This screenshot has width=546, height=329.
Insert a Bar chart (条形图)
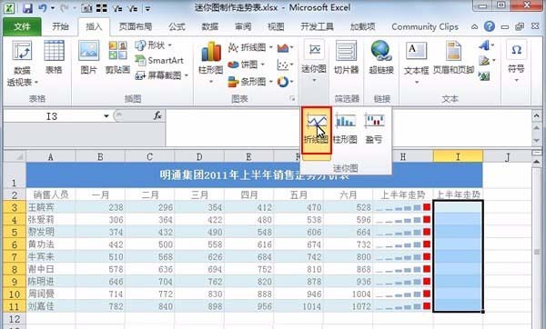[x=250, y=82]
